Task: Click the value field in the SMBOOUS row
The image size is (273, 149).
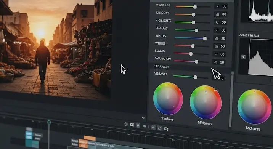Action: coord(220,14)
